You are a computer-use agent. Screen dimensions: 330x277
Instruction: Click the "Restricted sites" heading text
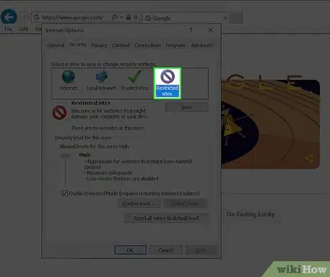click(91, 103)
